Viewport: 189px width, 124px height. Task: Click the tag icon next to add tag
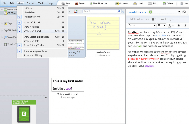coord(153,19)
